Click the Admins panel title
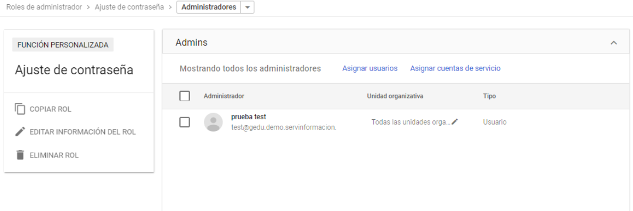633x211 pixels. (191, 42)
